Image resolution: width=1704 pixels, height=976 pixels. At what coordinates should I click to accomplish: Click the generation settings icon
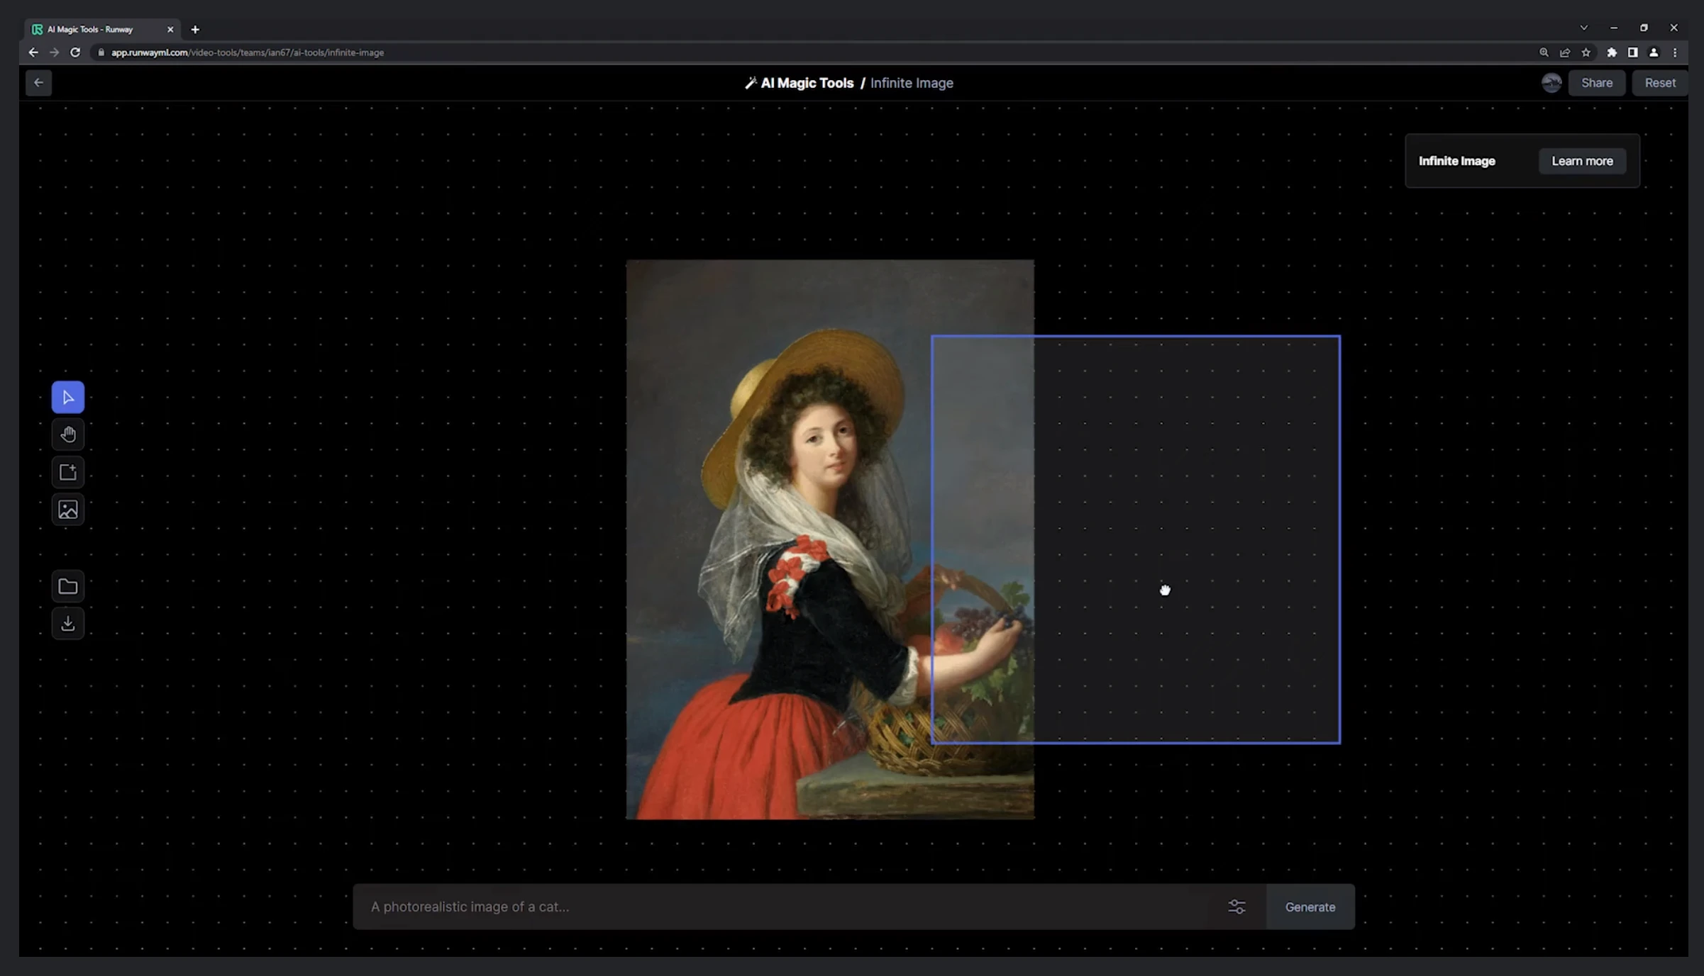1237,907
